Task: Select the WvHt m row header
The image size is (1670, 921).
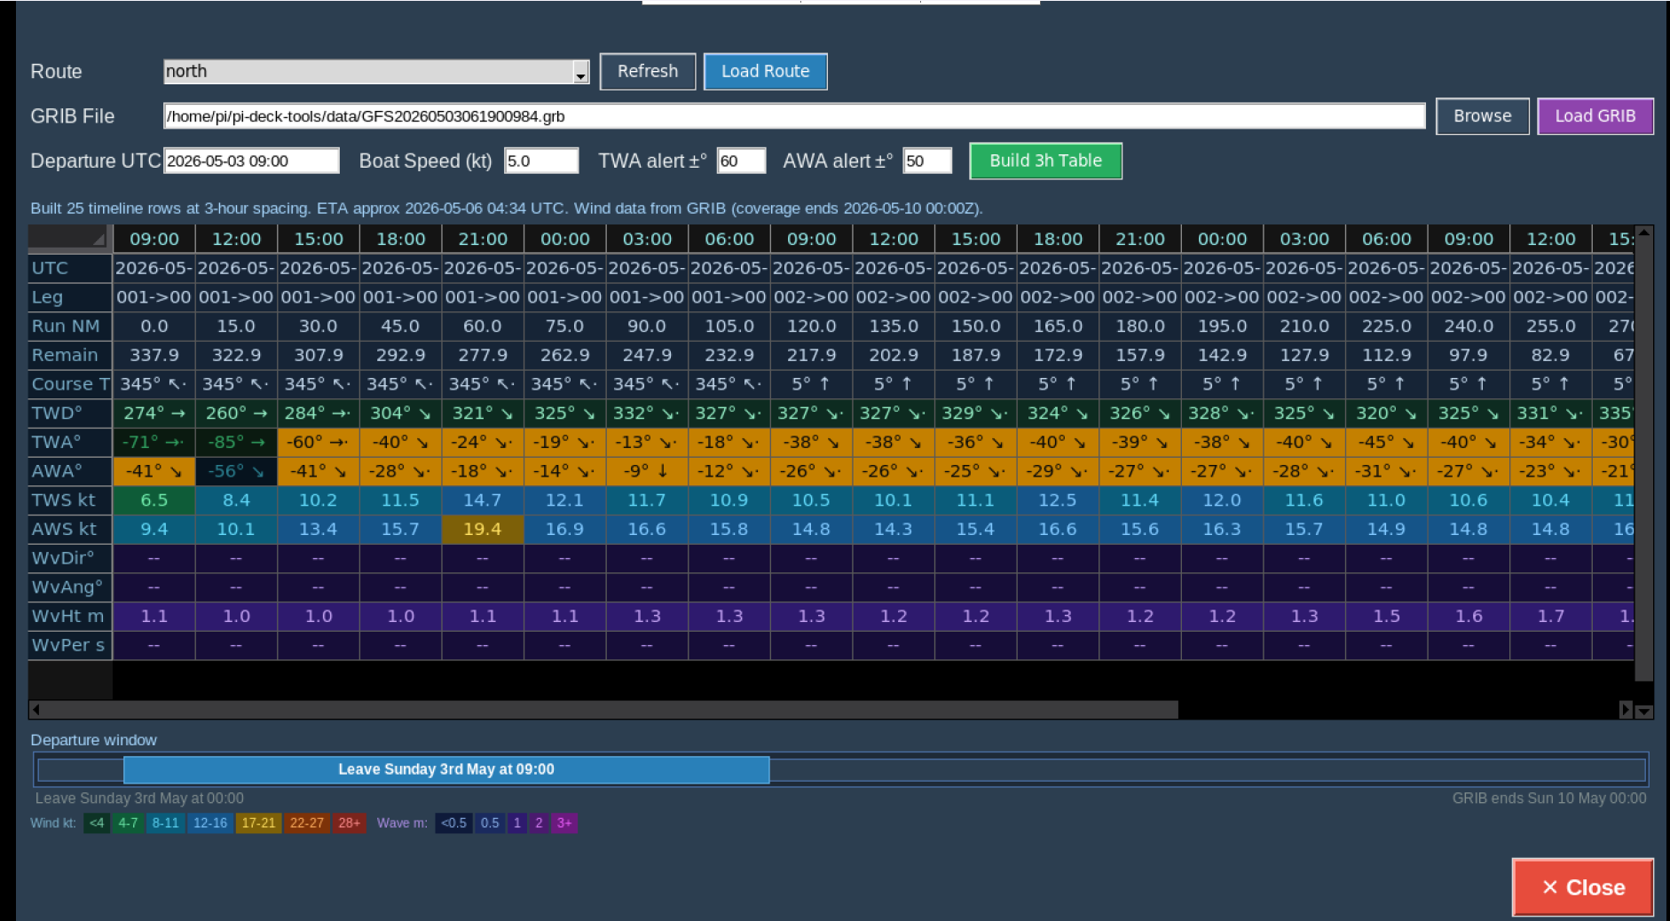Action: click(69, 616)
